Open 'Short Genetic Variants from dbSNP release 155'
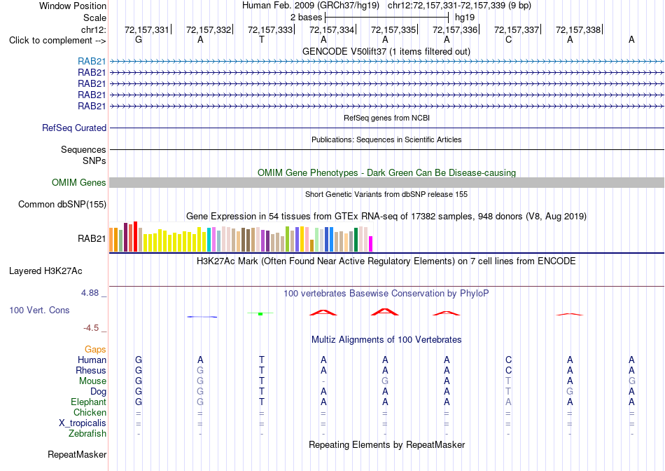The image size is (665, 471). [x=386, y=194]
